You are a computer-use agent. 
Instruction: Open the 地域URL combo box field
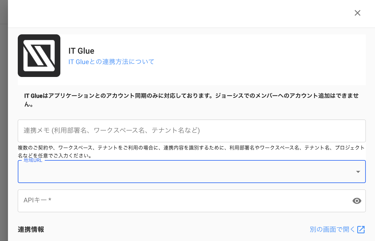(184, 172)
